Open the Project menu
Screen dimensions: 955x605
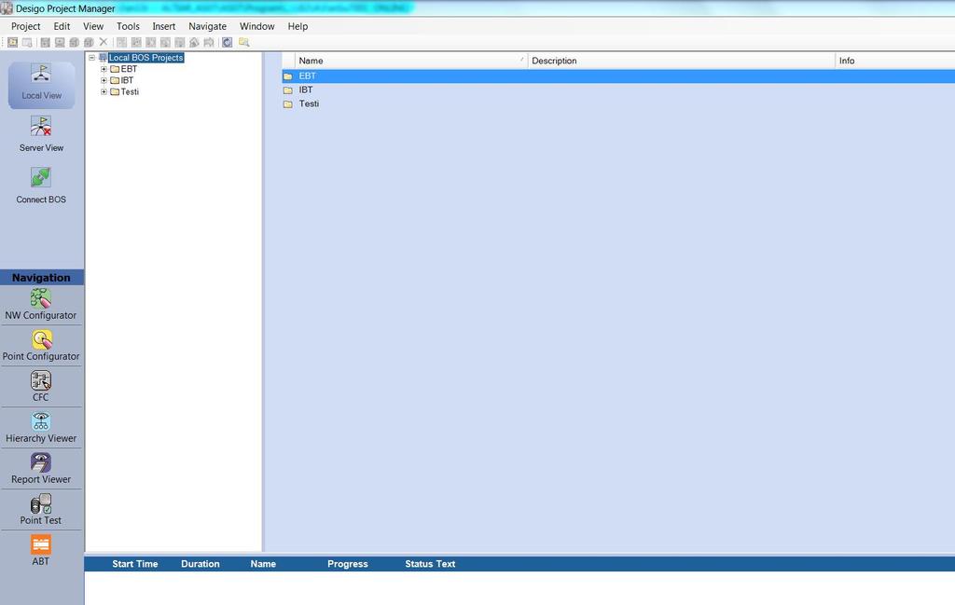tap(25, 26)
